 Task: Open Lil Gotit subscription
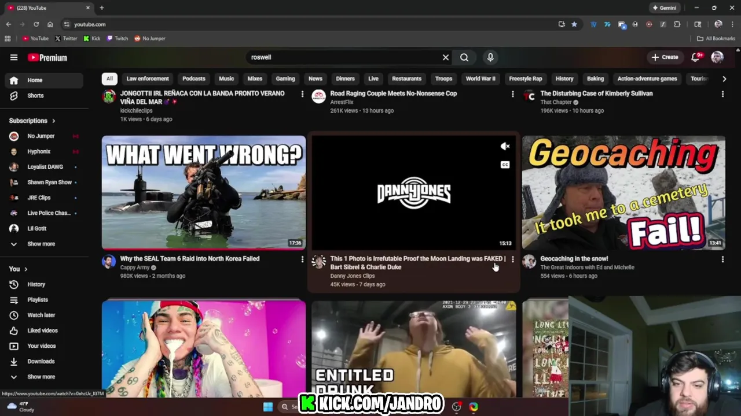coord(44,228)
